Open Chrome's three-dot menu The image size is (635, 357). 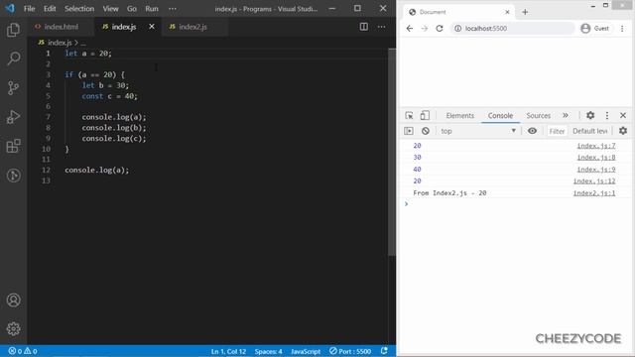tap(622, 29)
